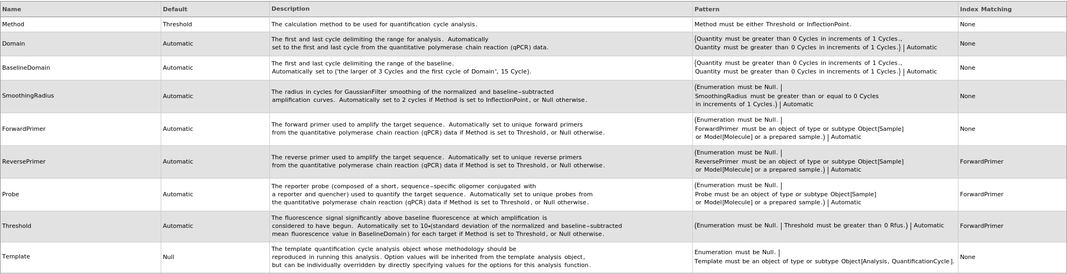This screenshot has width=1067, height=274.
Task: Click the Pattern column header
Action: click(707, 9)
